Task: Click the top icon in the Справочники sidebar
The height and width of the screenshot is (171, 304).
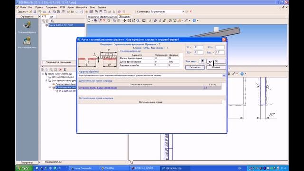Action: pos(27,25)
